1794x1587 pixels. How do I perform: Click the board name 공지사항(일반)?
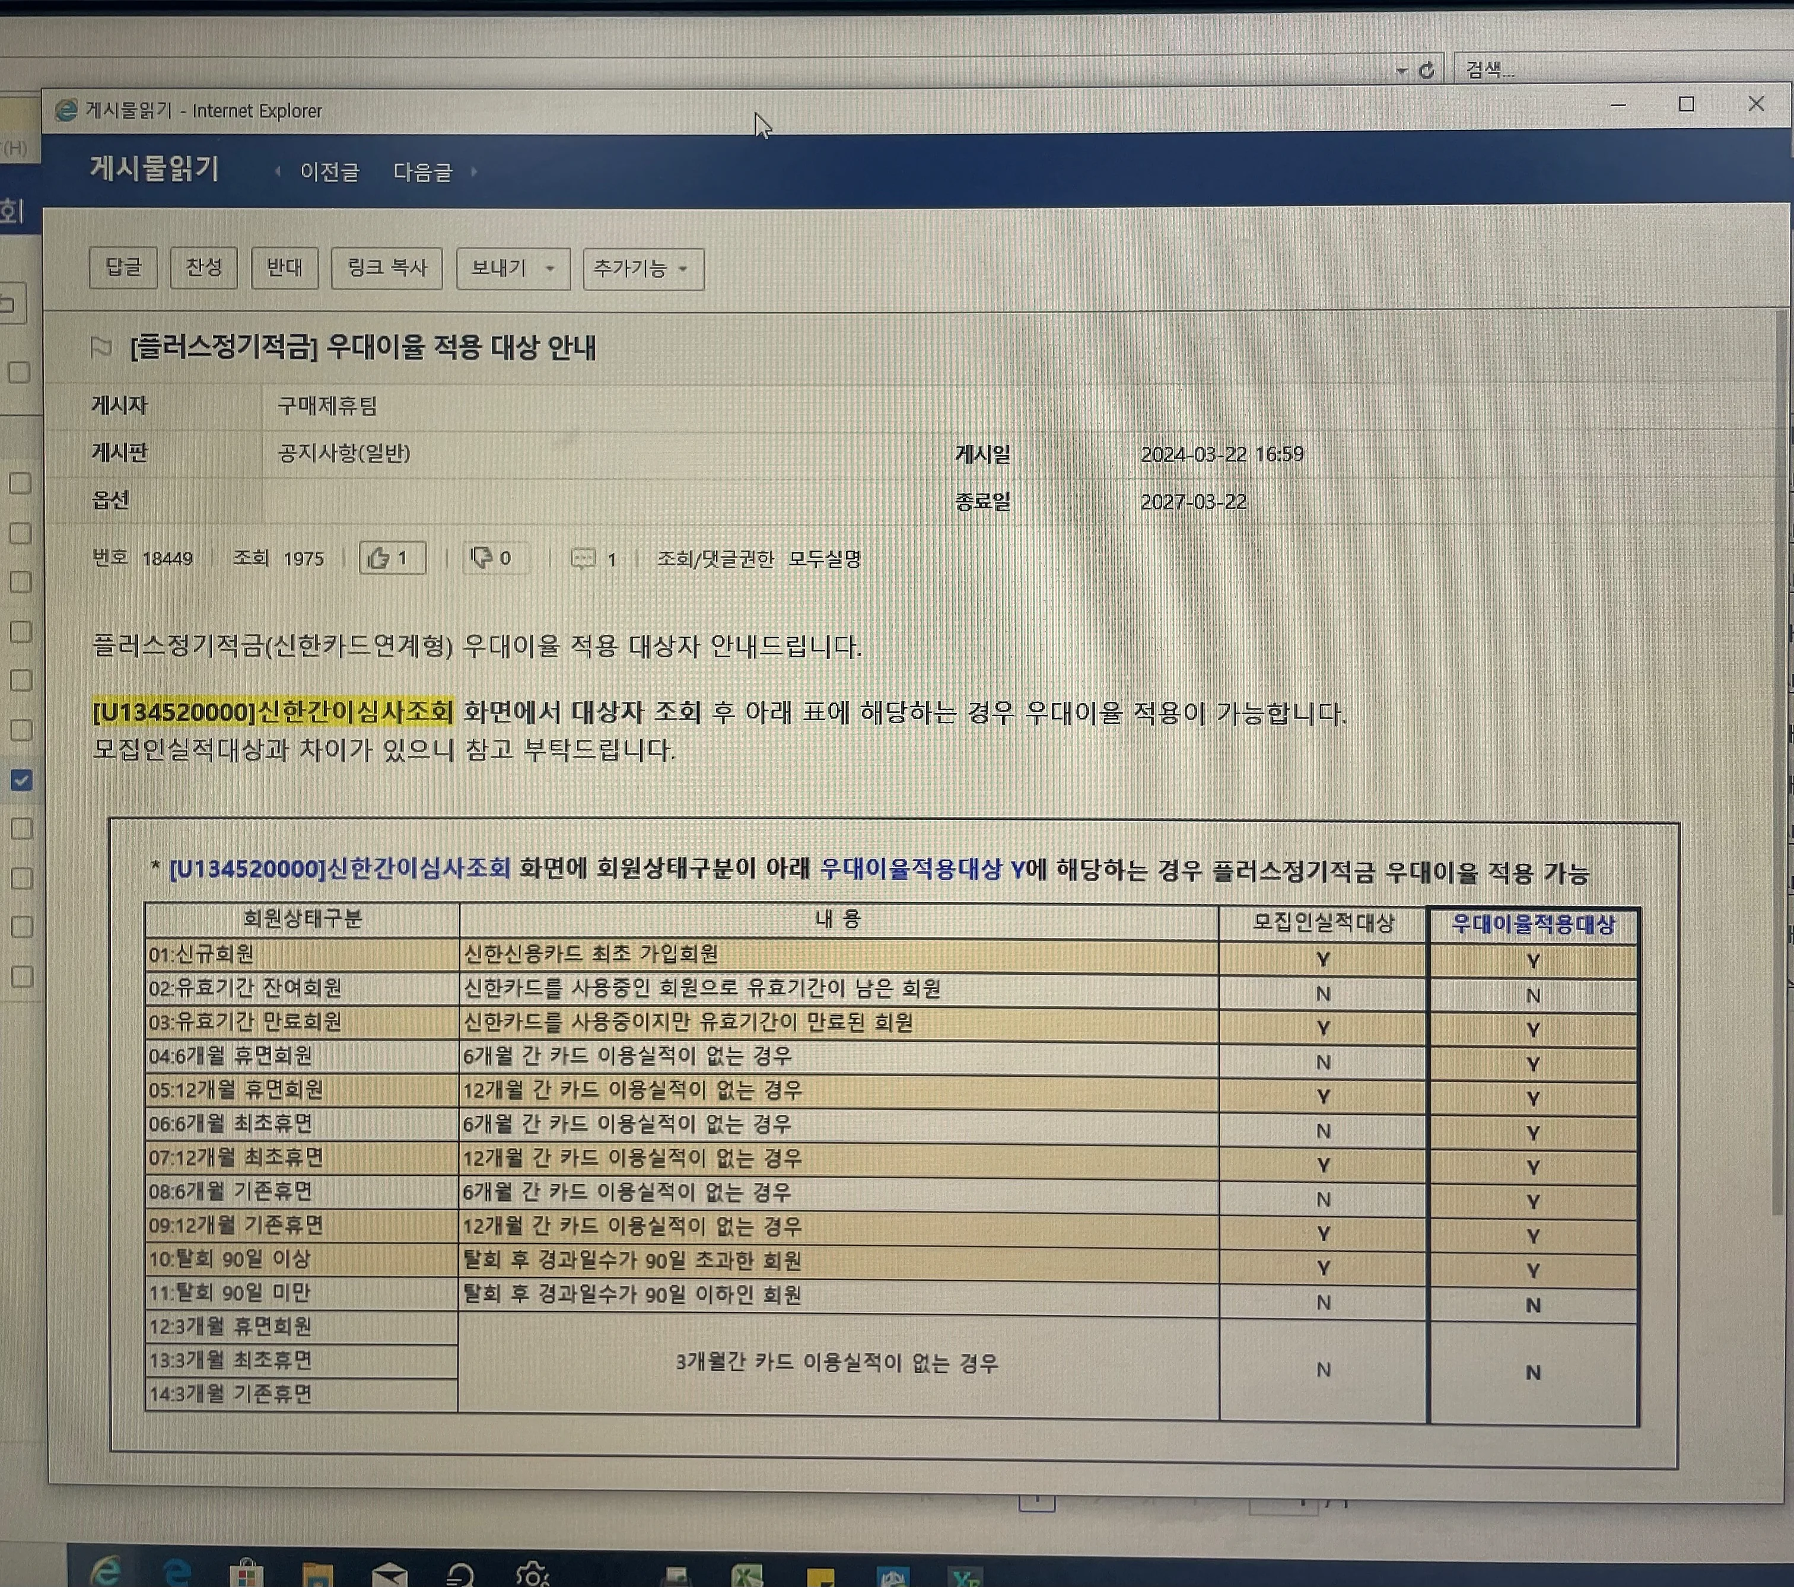point(344,453)
